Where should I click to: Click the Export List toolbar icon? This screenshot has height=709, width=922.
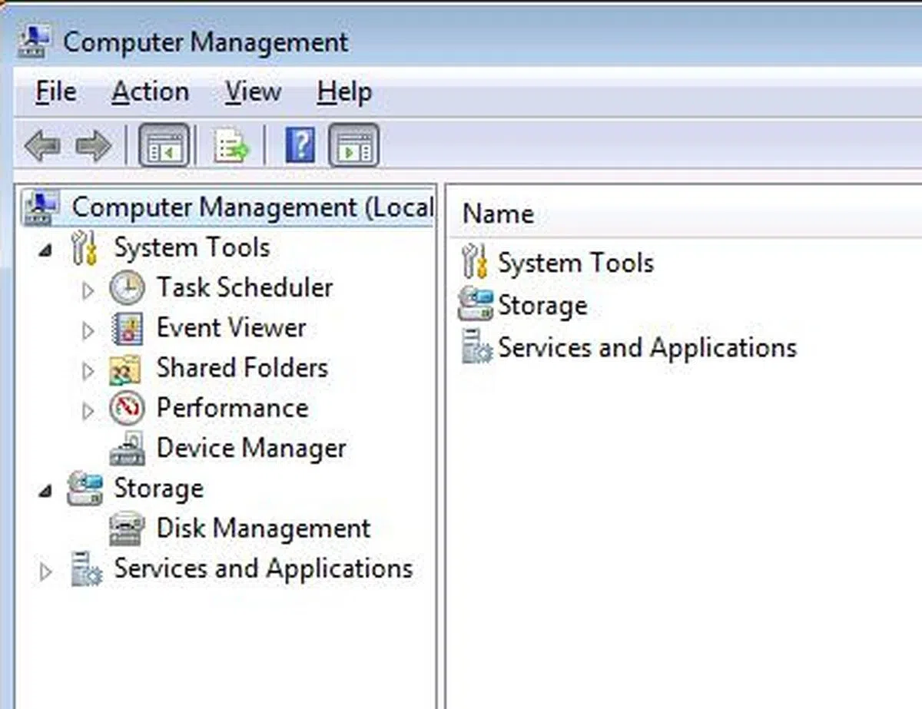[231, 146]
